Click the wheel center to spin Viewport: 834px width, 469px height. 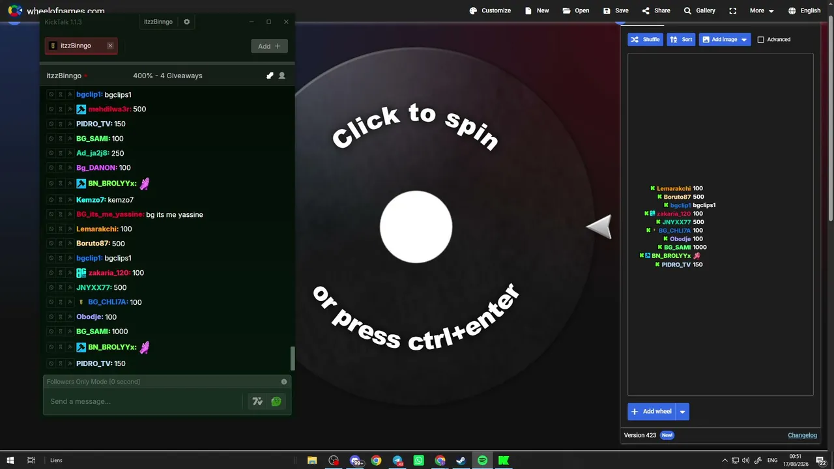click(416, 227)
